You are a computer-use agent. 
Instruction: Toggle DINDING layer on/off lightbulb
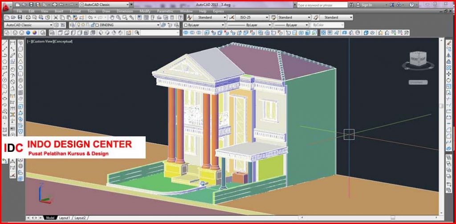pyautogui.click(x=79, y=25)
